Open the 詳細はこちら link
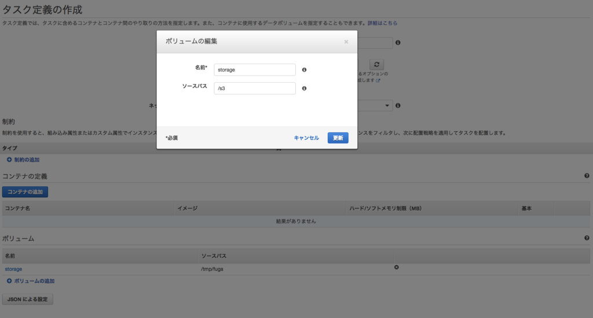Image resolution: width=593 pixels, height=318 pixels. click(x=382, y=23)
